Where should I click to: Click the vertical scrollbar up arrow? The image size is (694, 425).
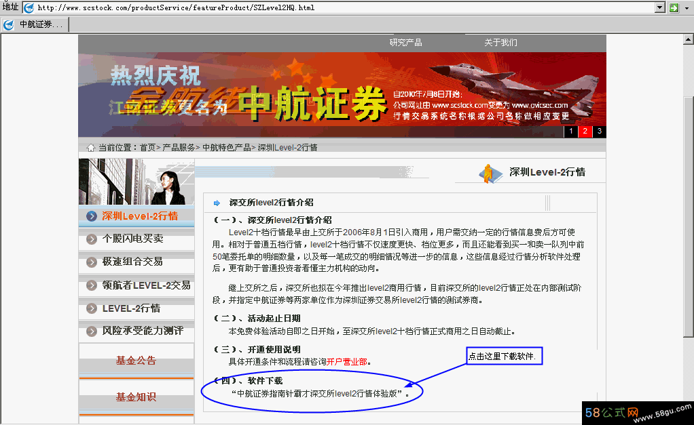[x=689, y=40]
